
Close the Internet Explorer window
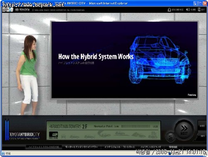point(205,3)
